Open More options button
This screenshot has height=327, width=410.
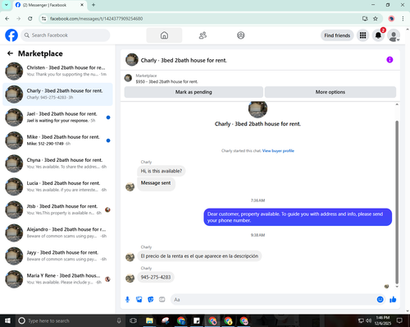point(330,92)
